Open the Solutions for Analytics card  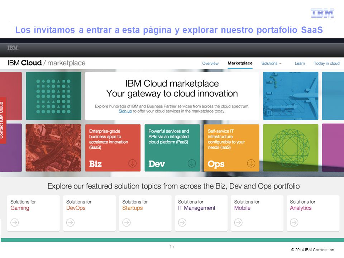(313, 213)
